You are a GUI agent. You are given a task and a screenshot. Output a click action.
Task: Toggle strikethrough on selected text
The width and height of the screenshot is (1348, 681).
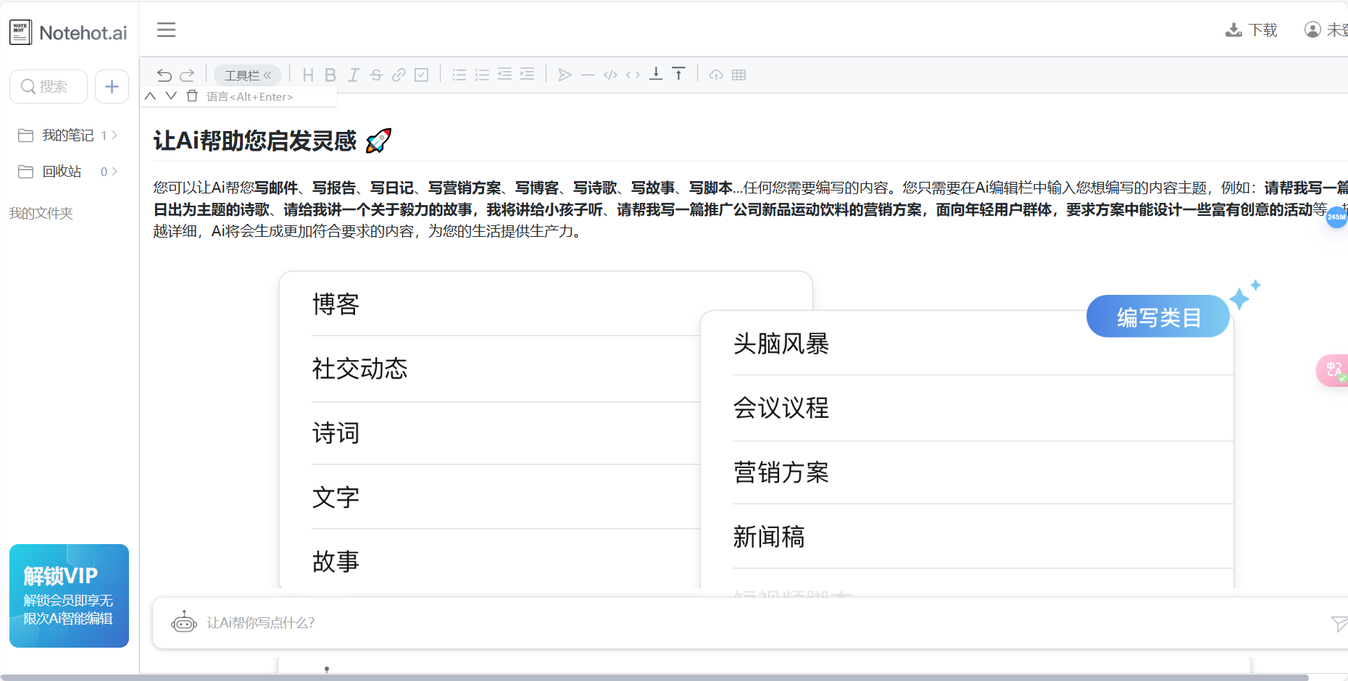click(376, 75)
